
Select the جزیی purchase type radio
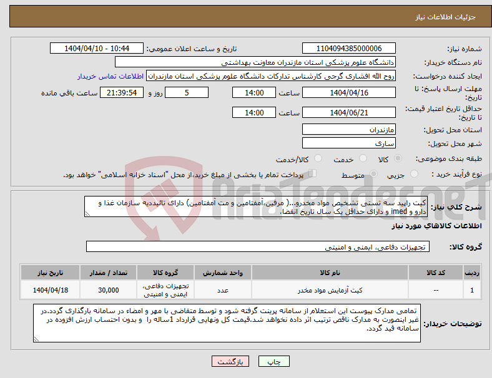coord(414,173)
